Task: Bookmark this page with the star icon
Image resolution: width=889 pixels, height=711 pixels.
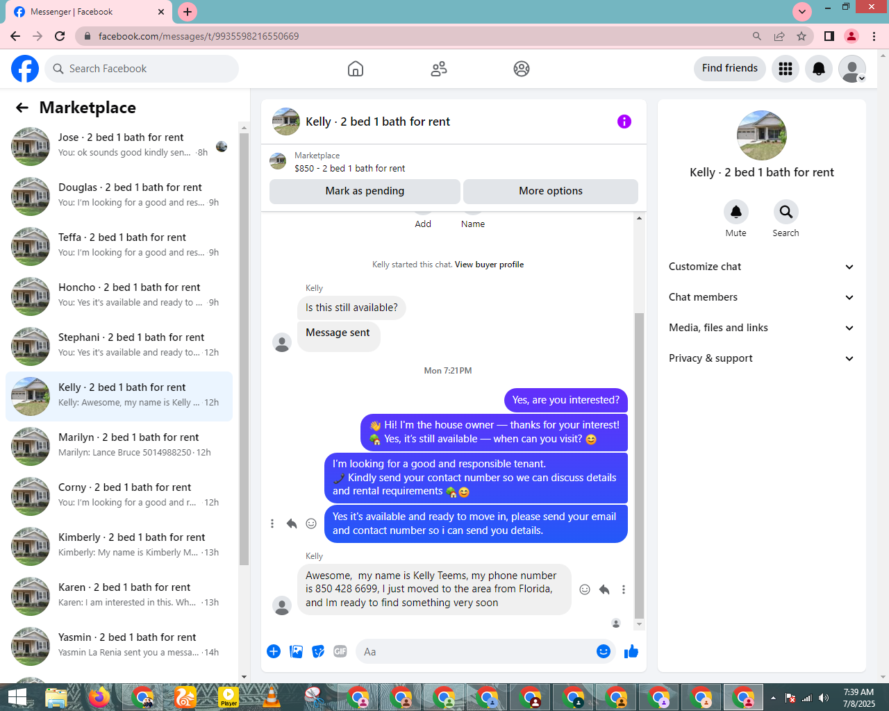Action: point(801,36)
